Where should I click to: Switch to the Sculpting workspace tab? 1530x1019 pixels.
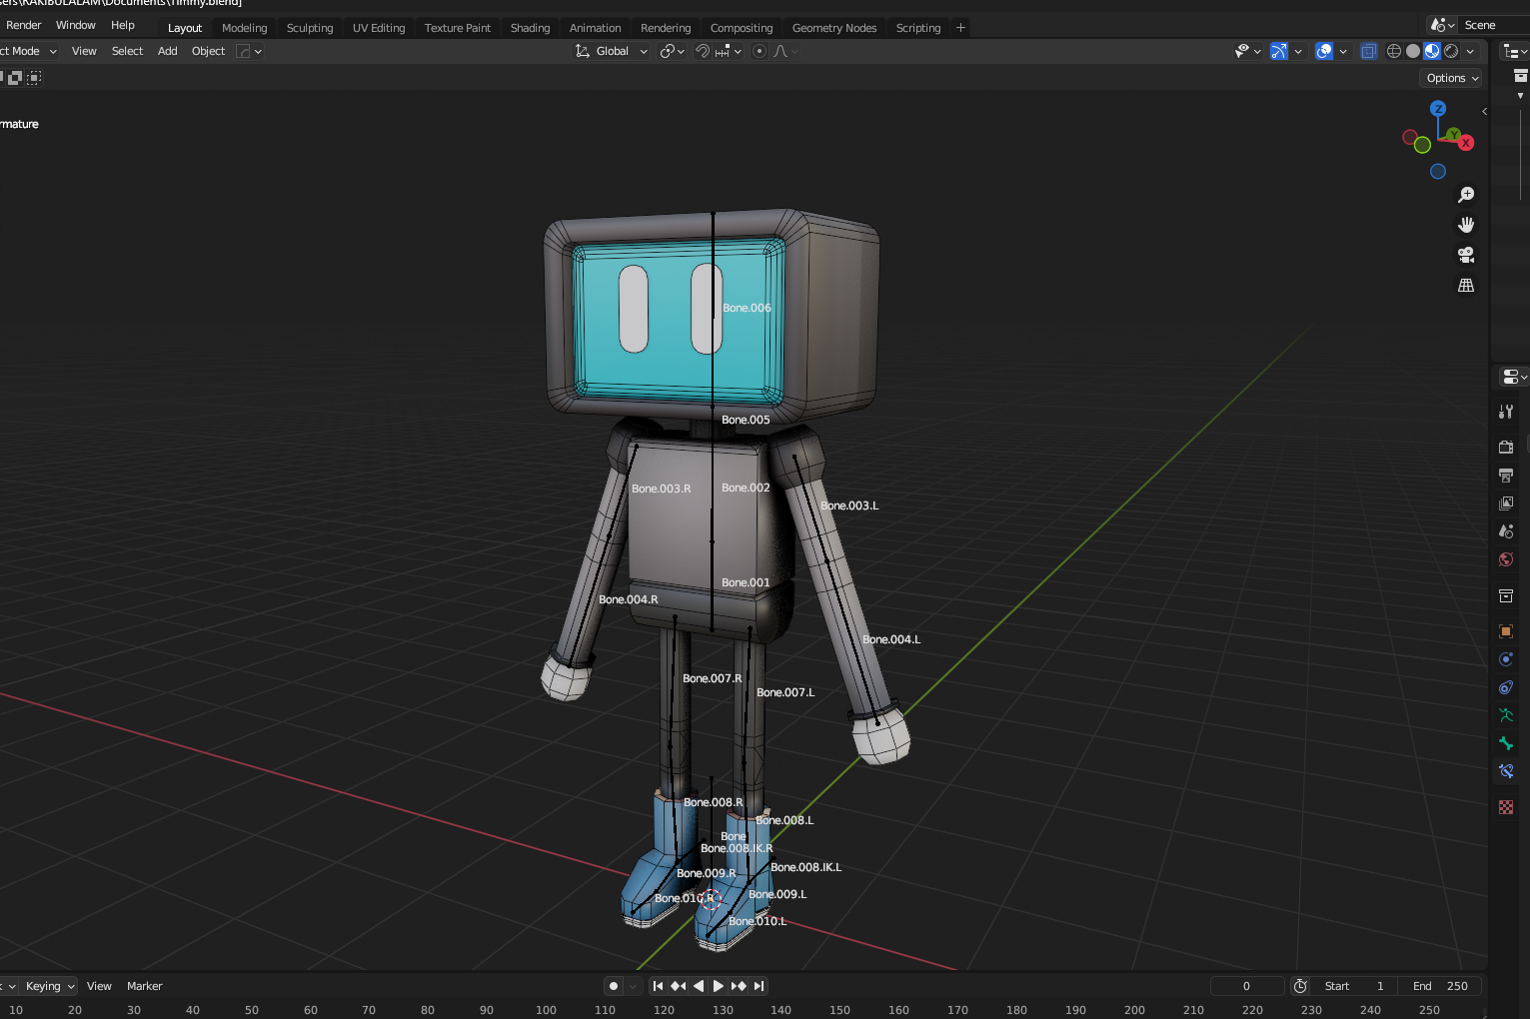point(310,28)
